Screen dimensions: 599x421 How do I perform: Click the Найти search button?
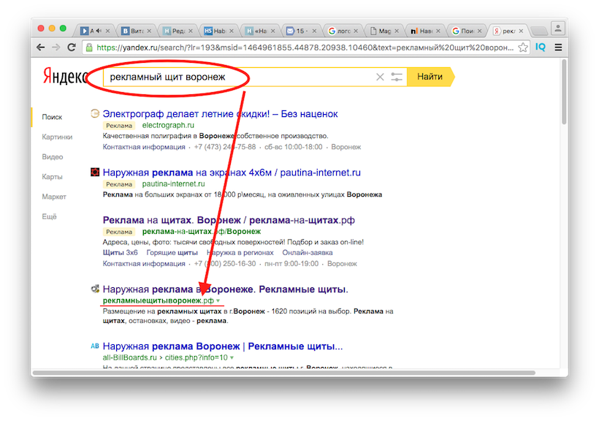tap(430, 77)
